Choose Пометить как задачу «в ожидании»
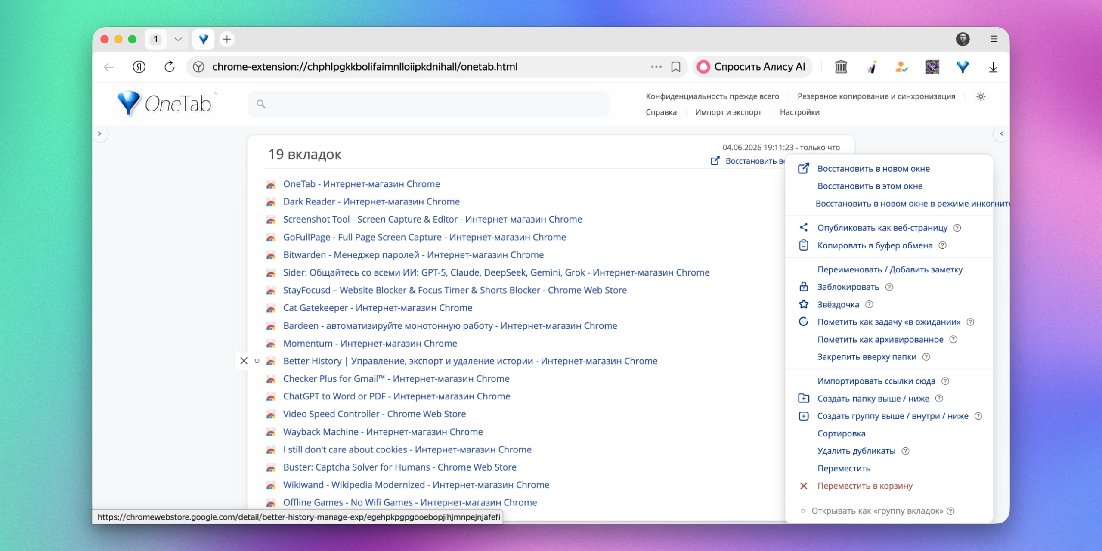The width and height of the screenshot is (1102, 551). pos(889,322)
